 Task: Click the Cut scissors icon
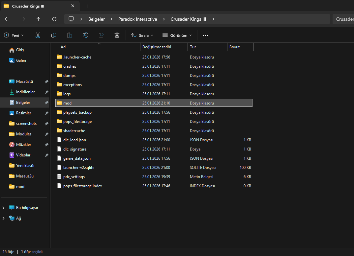point(38,35)
